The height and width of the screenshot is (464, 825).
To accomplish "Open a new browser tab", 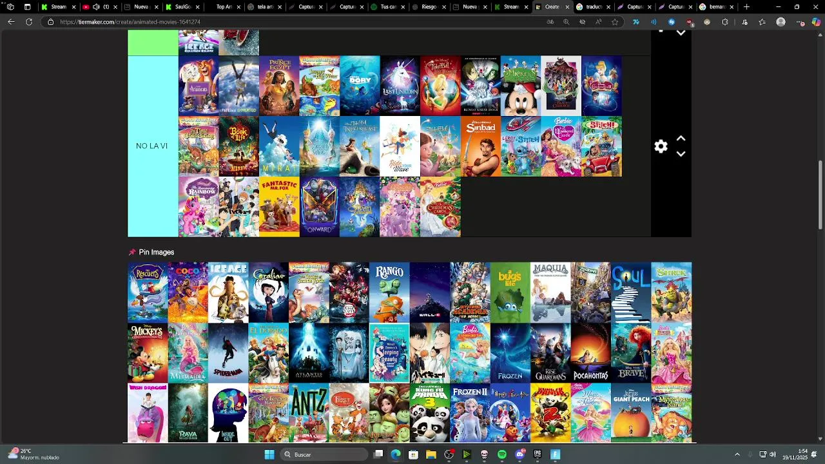I will pyautogui.click(x=746, y=7).
